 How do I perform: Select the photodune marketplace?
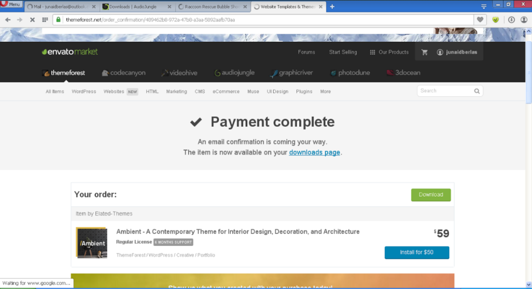tap(350, 73)
